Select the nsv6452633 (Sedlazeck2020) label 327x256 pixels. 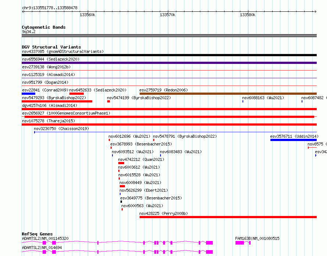click(98, 90)
